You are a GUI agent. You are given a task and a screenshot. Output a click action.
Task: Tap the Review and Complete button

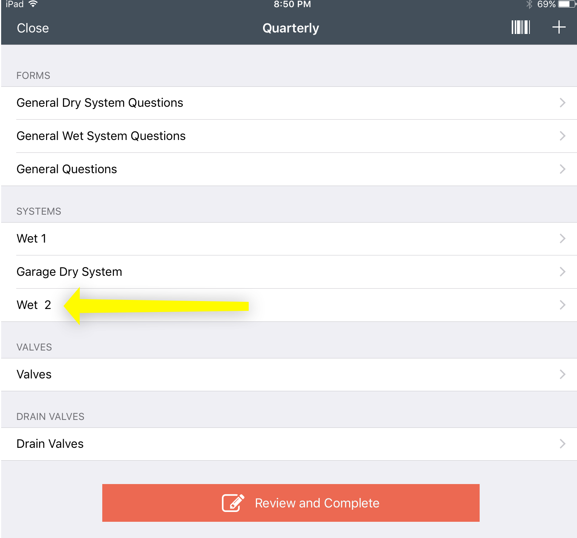pos(291,503)
